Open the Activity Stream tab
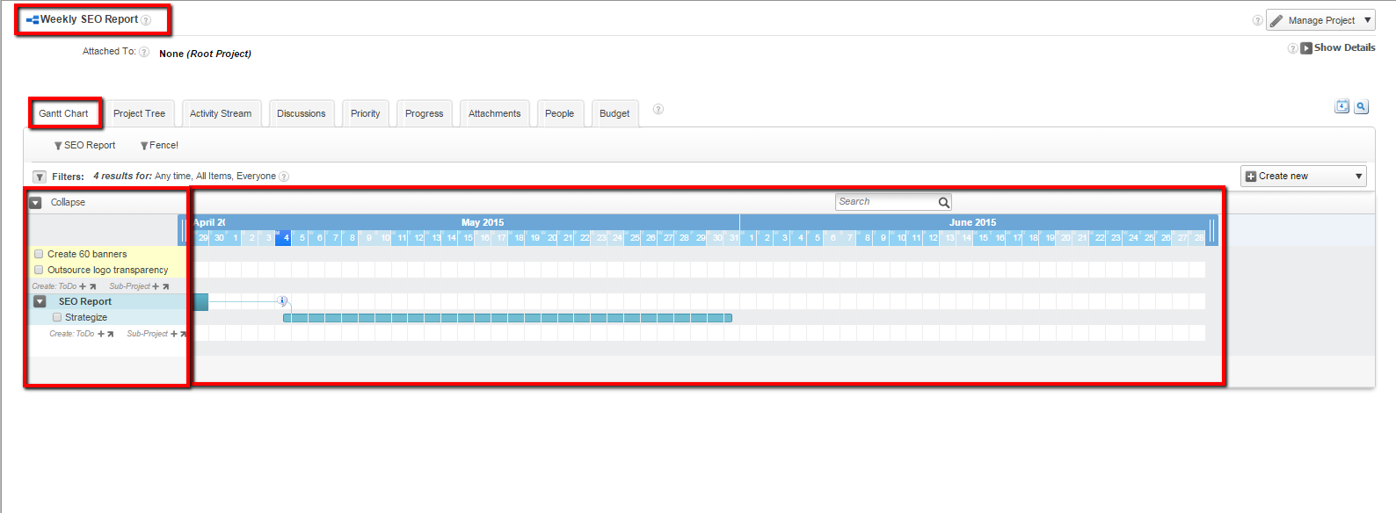 tap(221, 113)
